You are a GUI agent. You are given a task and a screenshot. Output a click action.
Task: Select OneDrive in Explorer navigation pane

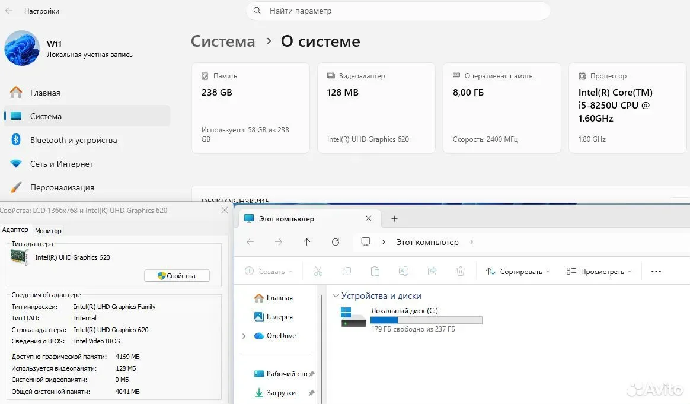(275, 336)
